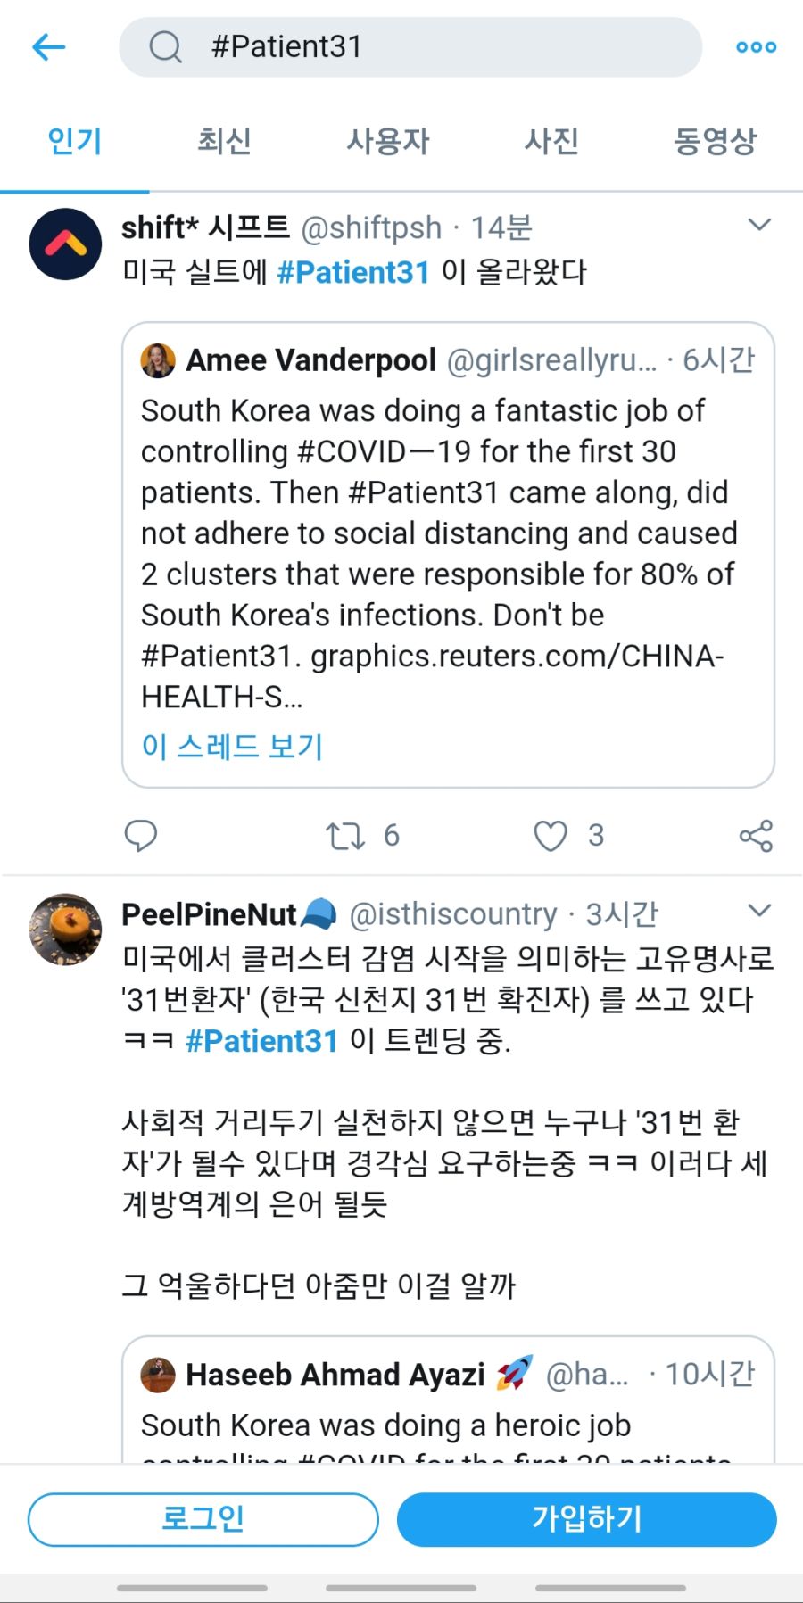This screenshot has height=1603, width=803.
Task: Tap the back arrow to leave search
Action: (50, 46)
